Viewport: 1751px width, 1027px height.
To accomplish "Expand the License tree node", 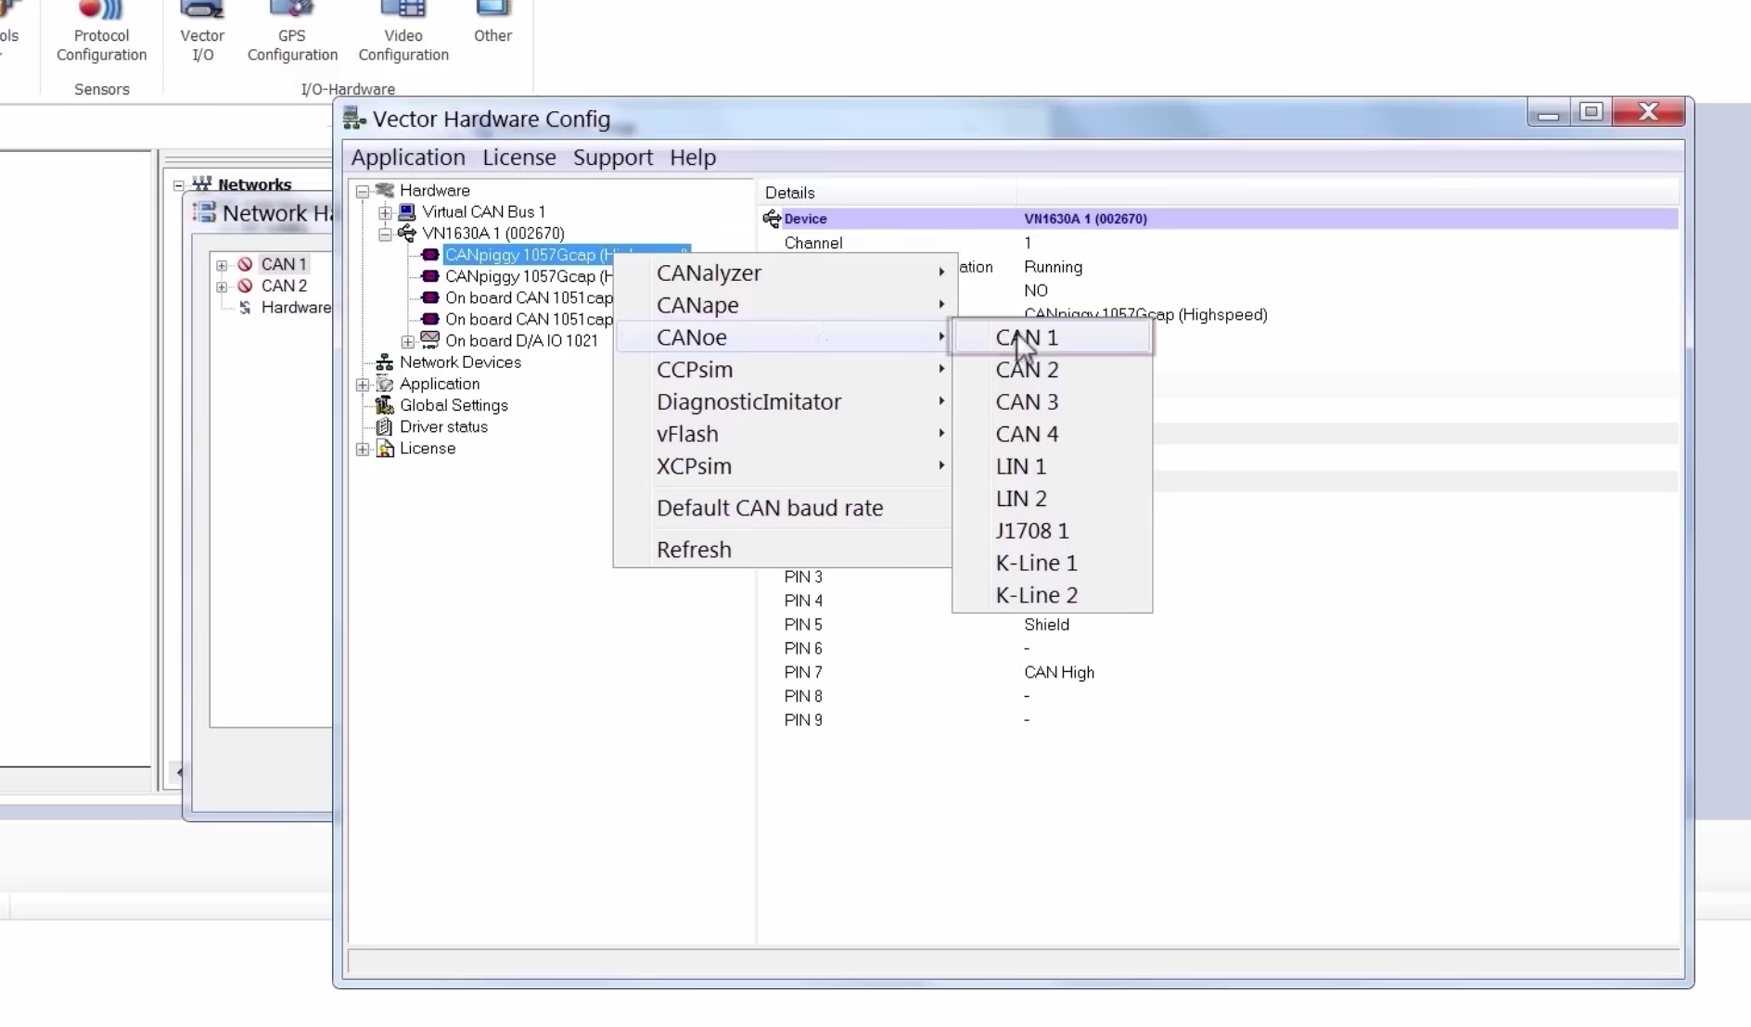I will [363, 449].
